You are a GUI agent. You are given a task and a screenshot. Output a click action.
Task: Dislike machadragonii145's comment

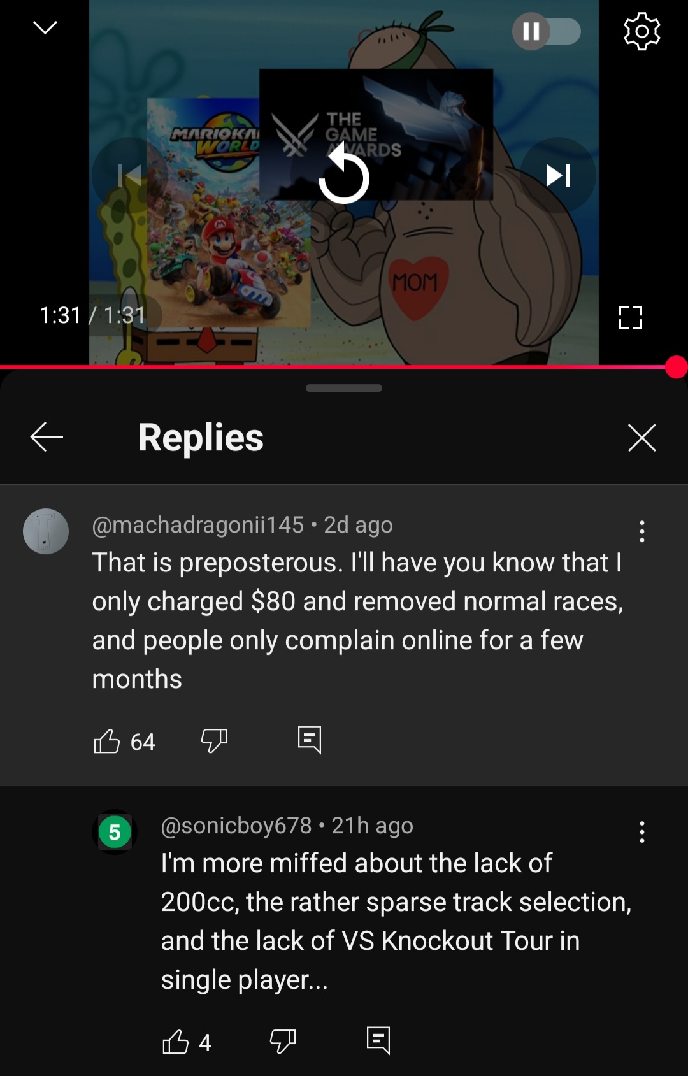click(x=214, y=741)
